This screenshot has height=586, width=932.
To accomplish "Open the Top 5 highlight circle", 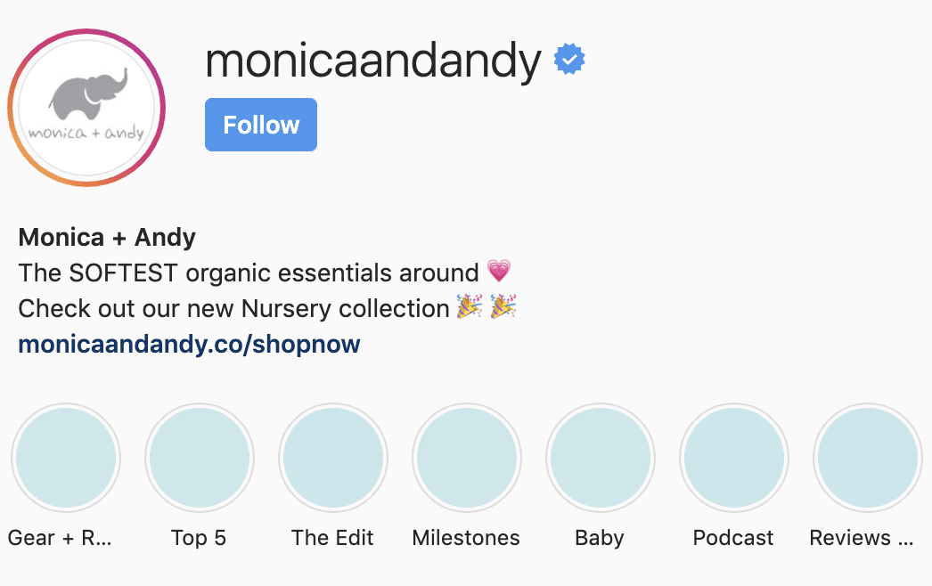I will [200, 458].
